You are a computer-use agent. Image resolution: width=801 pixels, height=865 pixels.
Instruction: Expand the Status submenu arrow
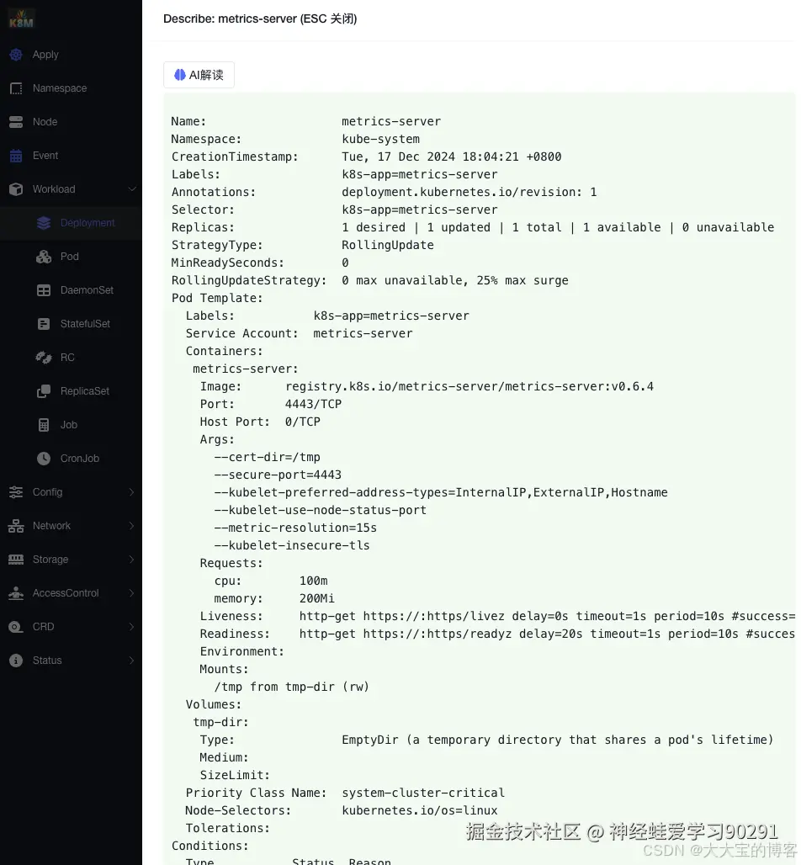132,661
